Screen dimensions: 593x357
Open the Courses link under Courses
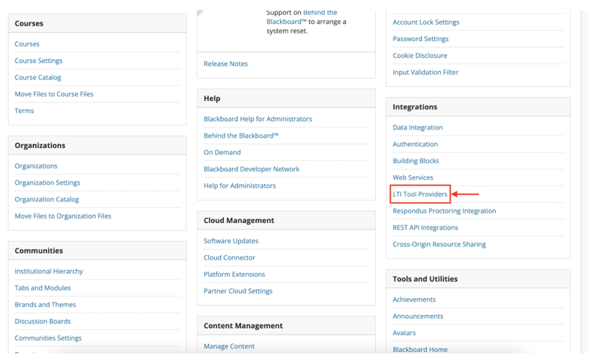tap(27, 44)
